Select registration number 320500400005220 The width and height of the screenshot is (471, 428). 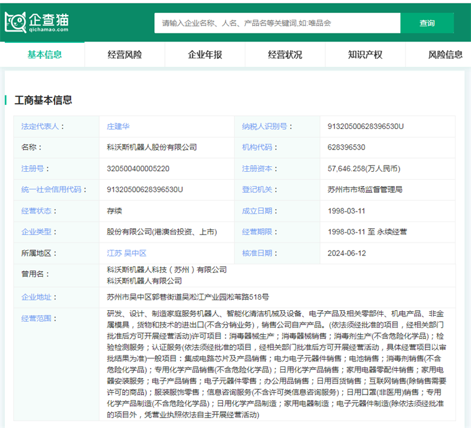(138, 169)
